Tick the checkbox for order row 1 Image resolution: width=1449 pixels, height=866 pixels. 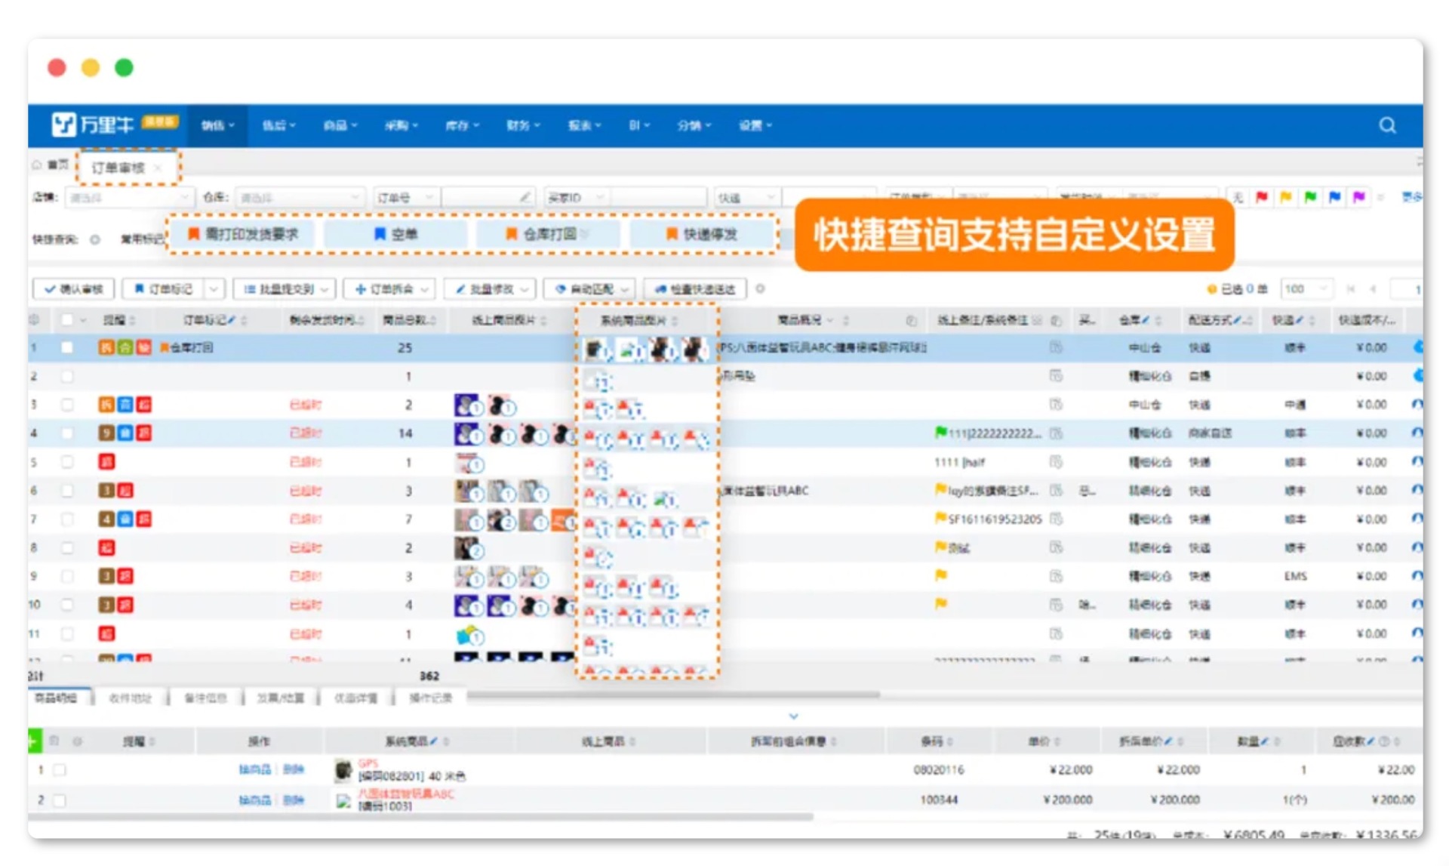pyautogui.click(x=67, y=347)
